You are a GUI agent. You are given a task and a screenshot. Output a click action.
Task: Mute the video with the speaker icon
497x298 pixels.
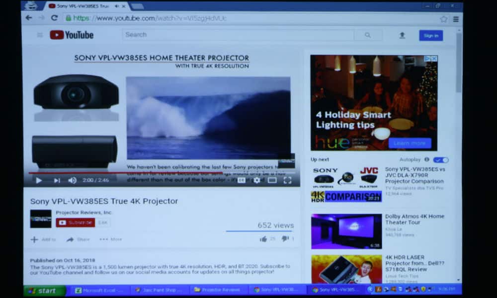[72, 180]
